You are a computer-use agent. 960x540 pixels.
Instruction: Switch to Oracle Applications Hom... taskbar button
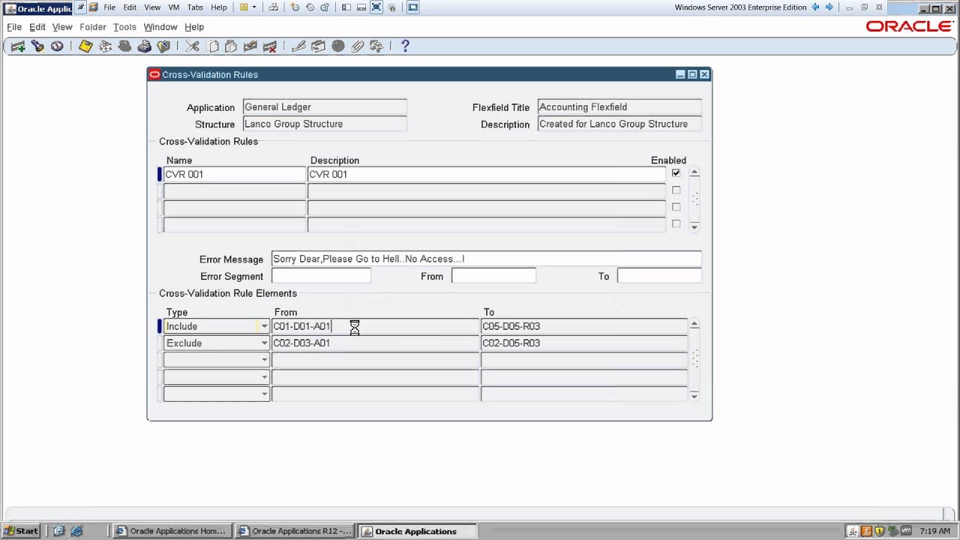click(x=171, y=531)
